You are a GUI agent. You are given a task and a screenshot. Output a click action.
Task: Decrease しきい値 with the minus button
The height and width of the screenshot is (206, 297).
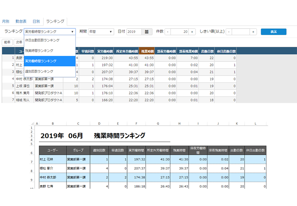tap(229, 32)
